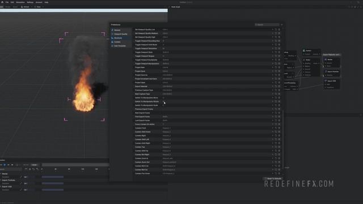Viewport: 363px width, 204px height.
Task: Click the Preferences list vertical scrollbar
Action: (283, 139)
